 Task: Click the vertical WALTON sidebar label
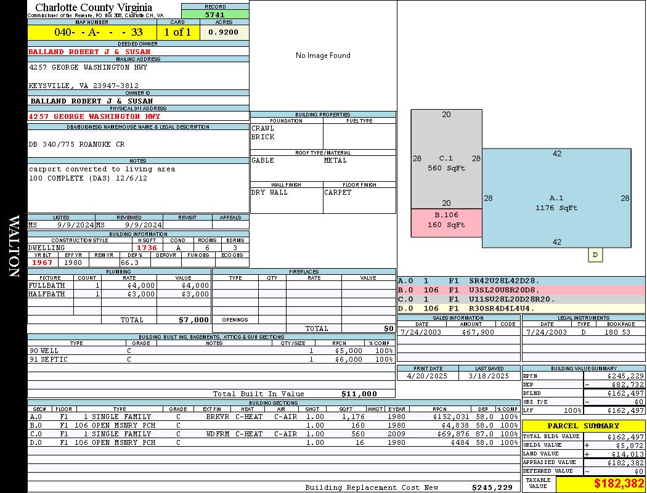coord(14,245)
